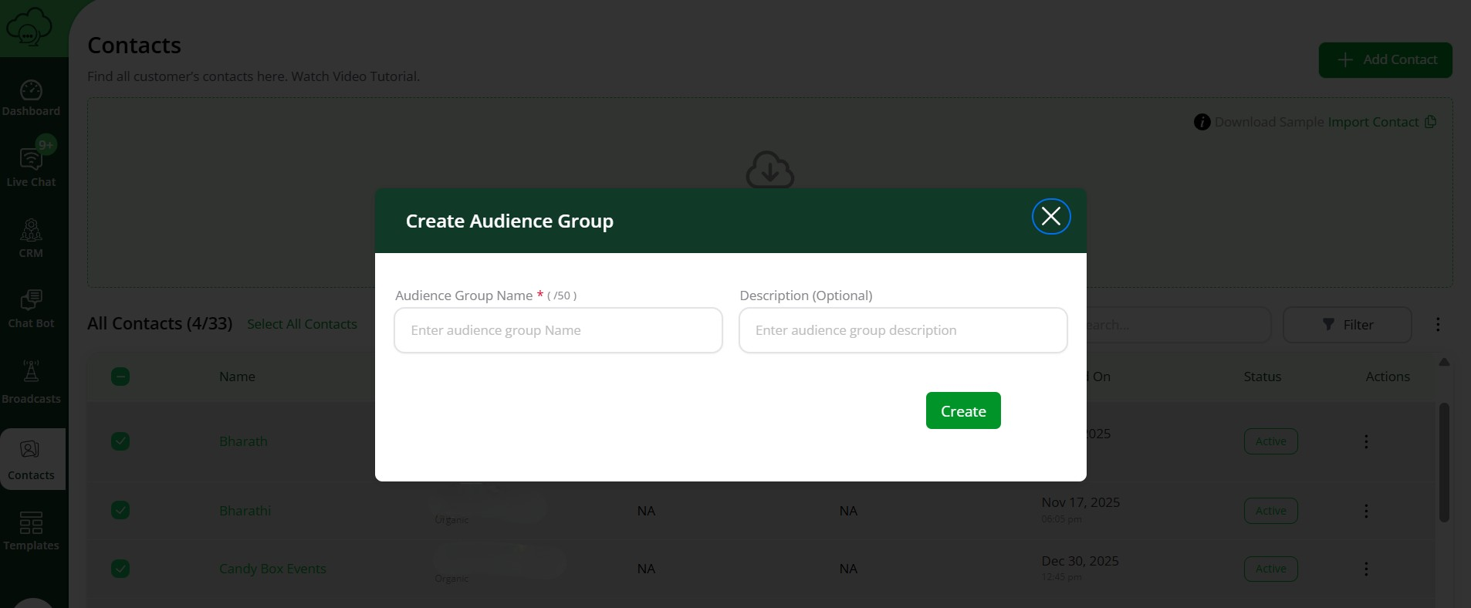Click the contacts table vertical scrollbar
1471x608 pixels.
click(x=1444, y=461)
